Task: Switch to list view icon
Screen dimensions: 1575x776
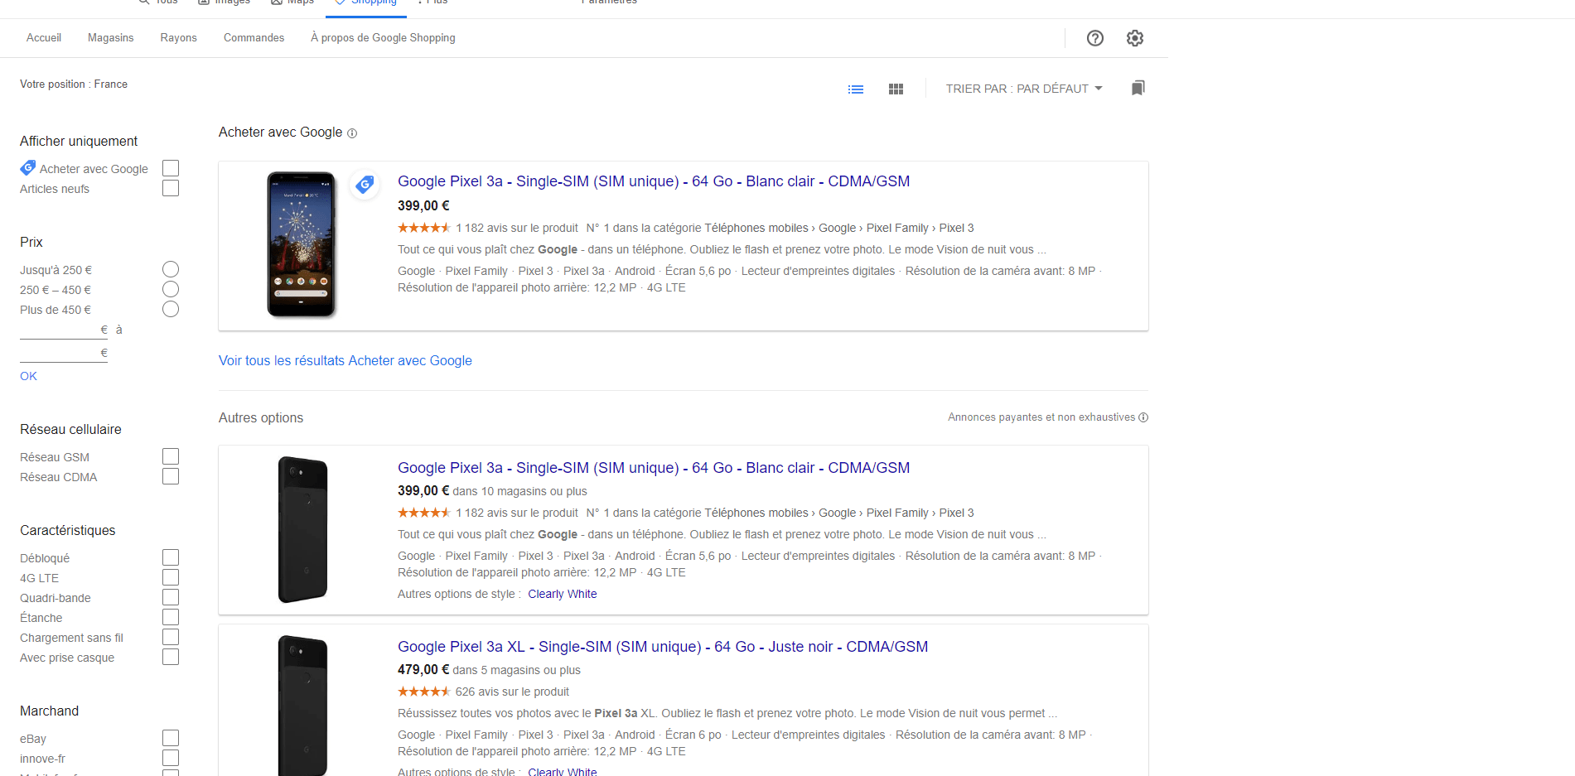Action: coord(856,89)
